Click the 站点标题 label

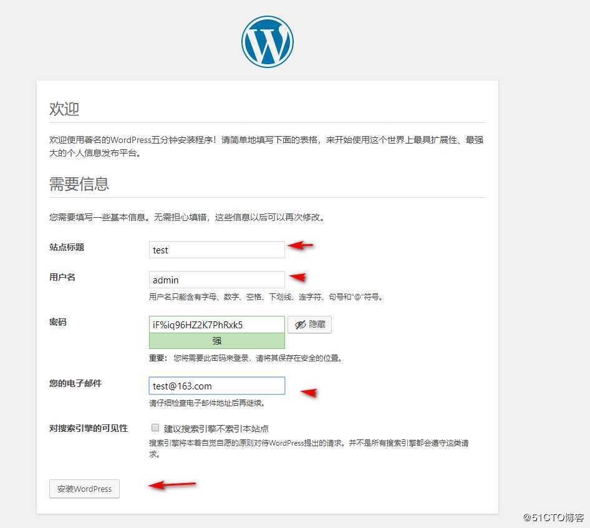point(67,247)
